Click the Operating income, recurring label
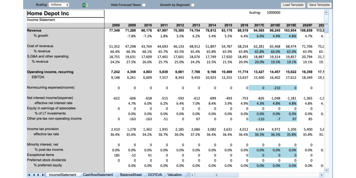 coord(50,72)
